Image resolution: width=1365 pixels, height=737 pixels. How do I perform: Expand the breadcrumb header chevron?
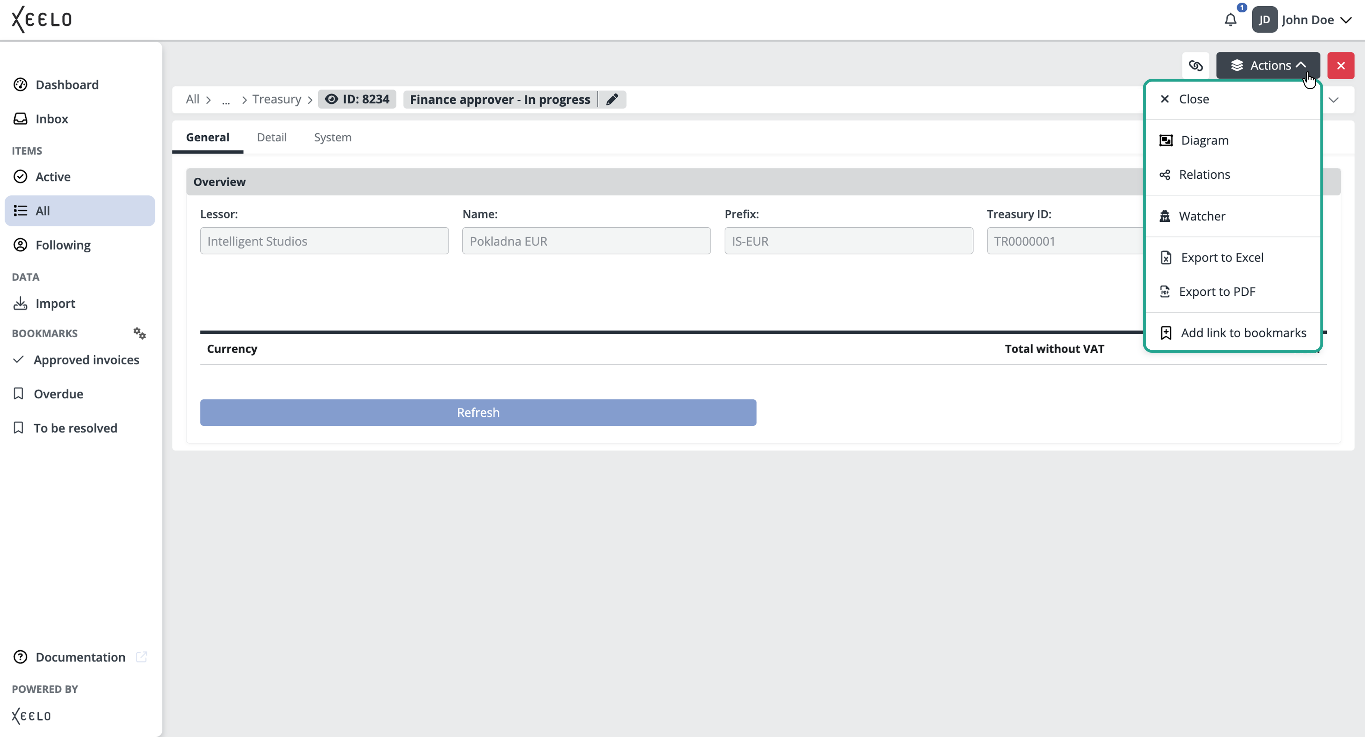click(x=1334, y=100)
